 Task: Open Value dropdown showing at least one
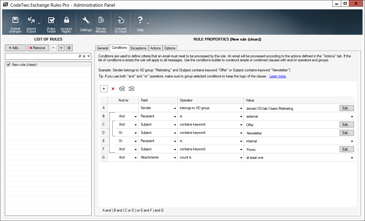coord(352,158)
